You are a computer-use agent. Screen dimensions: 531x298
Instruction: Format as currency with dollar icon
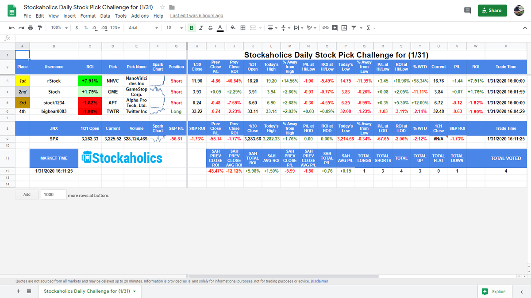77,28
